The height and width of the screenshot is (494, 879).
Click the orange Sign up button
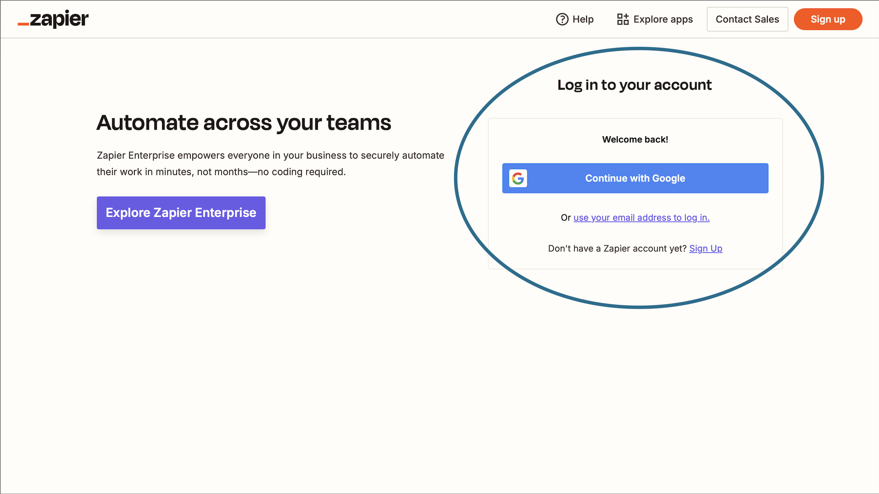pos(828,19)
